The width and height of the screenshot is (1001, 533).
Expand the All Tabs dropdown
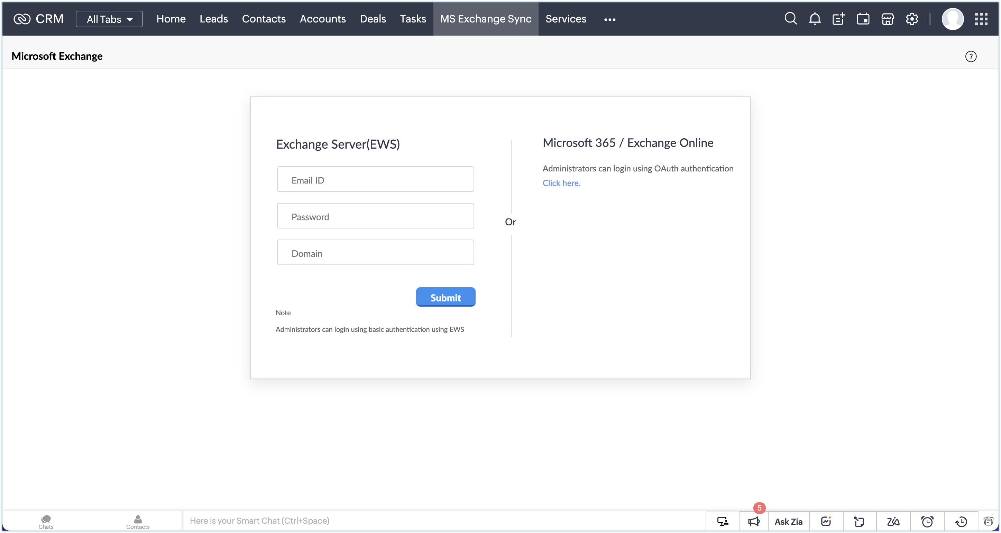109,19
